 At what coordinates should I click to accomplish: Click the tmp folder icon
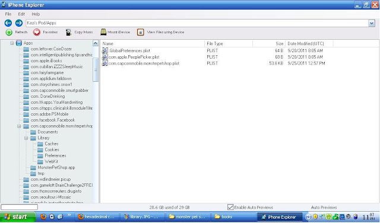coord(33,174)
